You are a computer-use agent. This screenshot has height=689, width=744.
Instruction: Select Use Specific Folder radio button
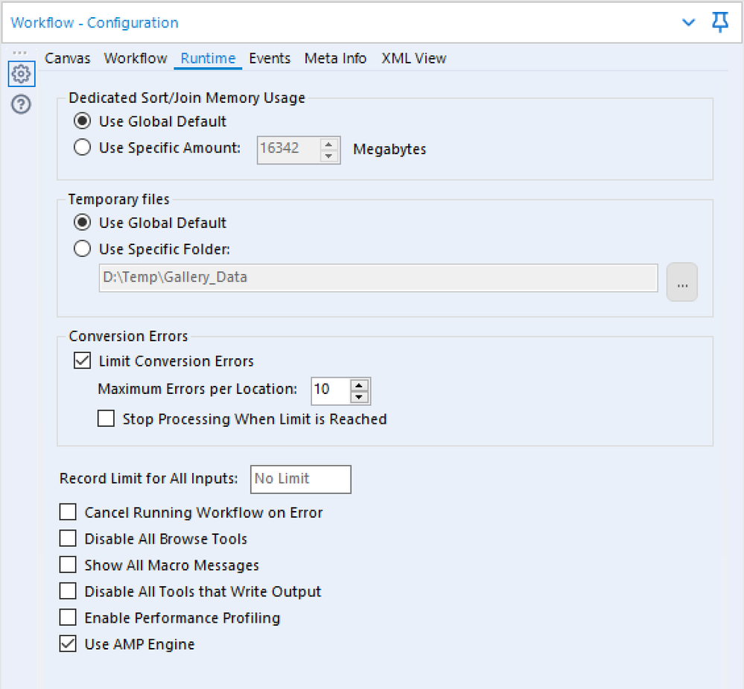tap(83, 249)
